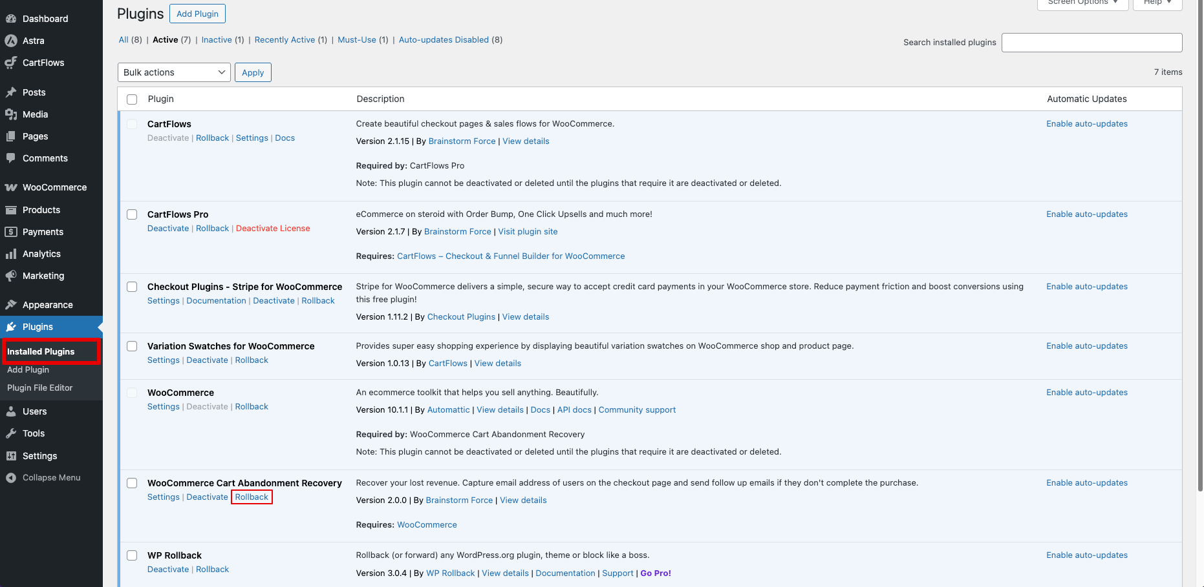Image resolution: width=1204 pixels, height=587 pixels.
Task: Check the Variation Swatches checkbox
Action: point(132,346)
